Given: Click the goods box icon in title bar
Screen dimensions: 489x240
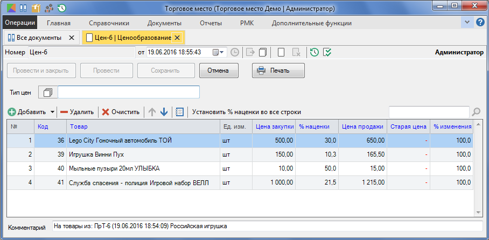Looking at the screenshot, I should point(36,8).
